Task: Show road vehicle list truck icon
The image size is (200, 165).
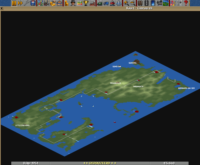Action: point(106,3)
